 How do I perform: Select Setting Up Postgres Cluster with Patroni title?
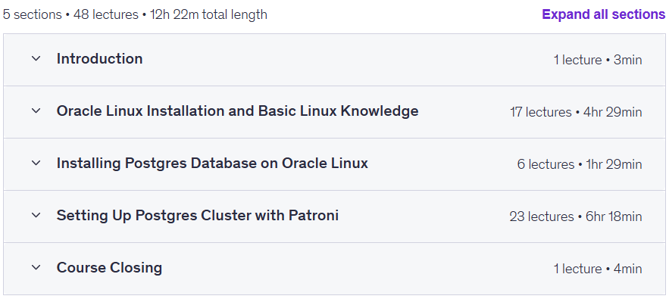tap(198, 216)
